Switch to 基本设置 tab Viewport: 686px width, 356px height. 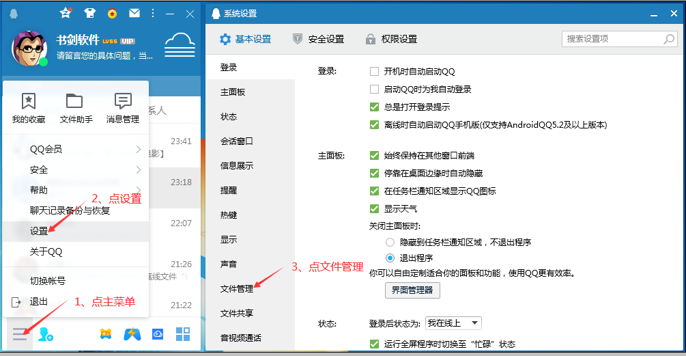coord(245,39)
